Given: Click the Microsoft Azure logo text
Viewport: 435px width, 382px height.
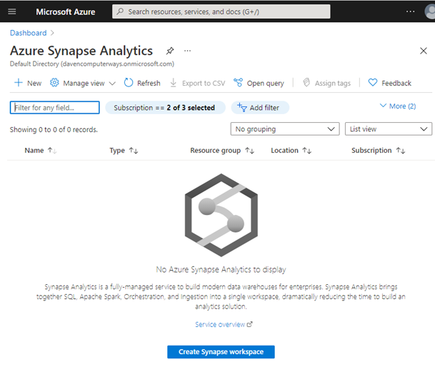Looking at the screenshot, I should [x=66, y=12].
